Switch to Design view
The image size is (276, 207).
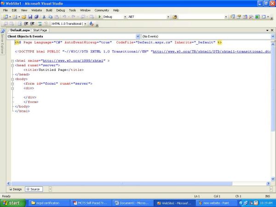tap(16, 189)
